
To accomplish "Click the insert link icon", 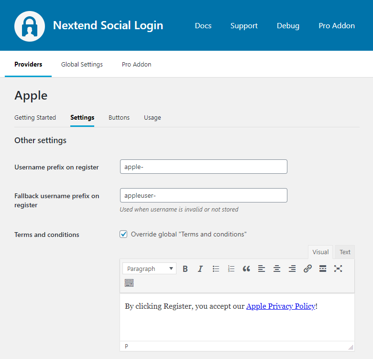I will point(307,269).
